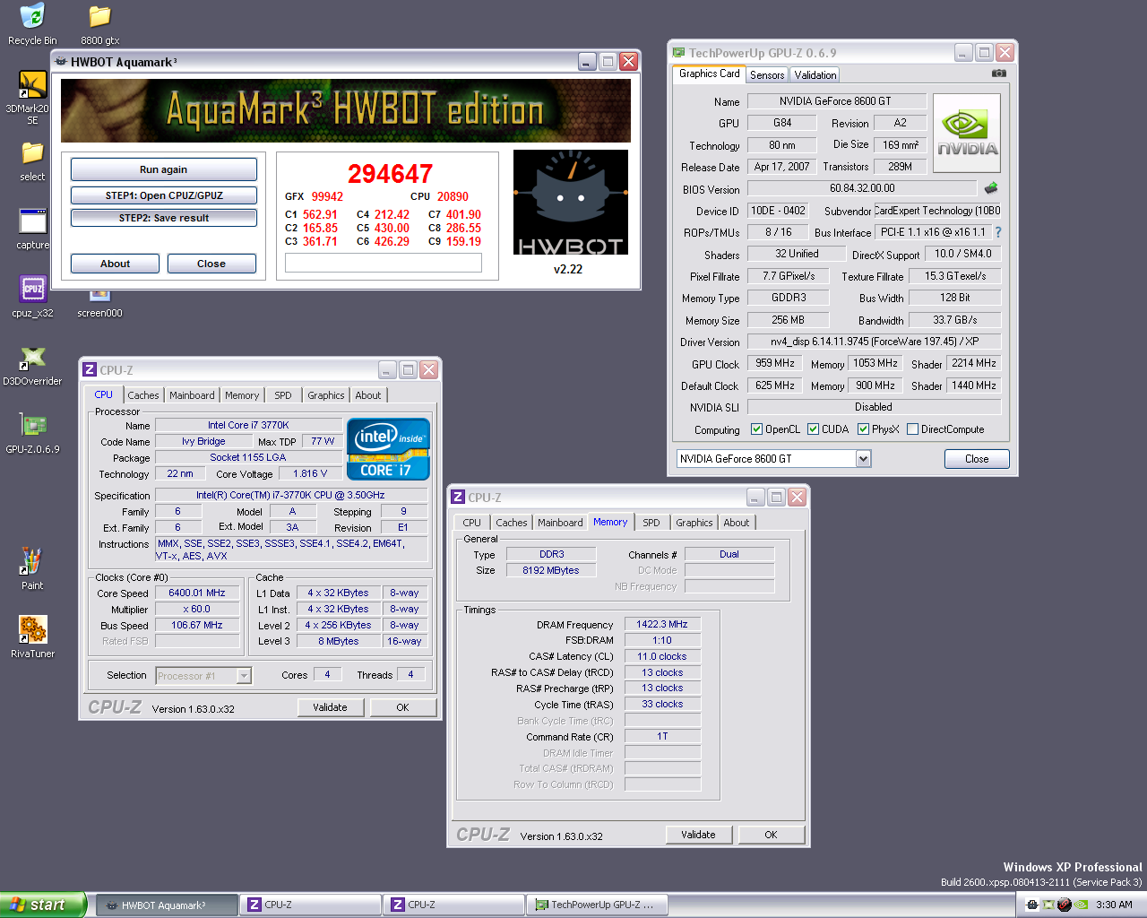
Task: Click the Windows start button
Action: (x=43, y=905)
